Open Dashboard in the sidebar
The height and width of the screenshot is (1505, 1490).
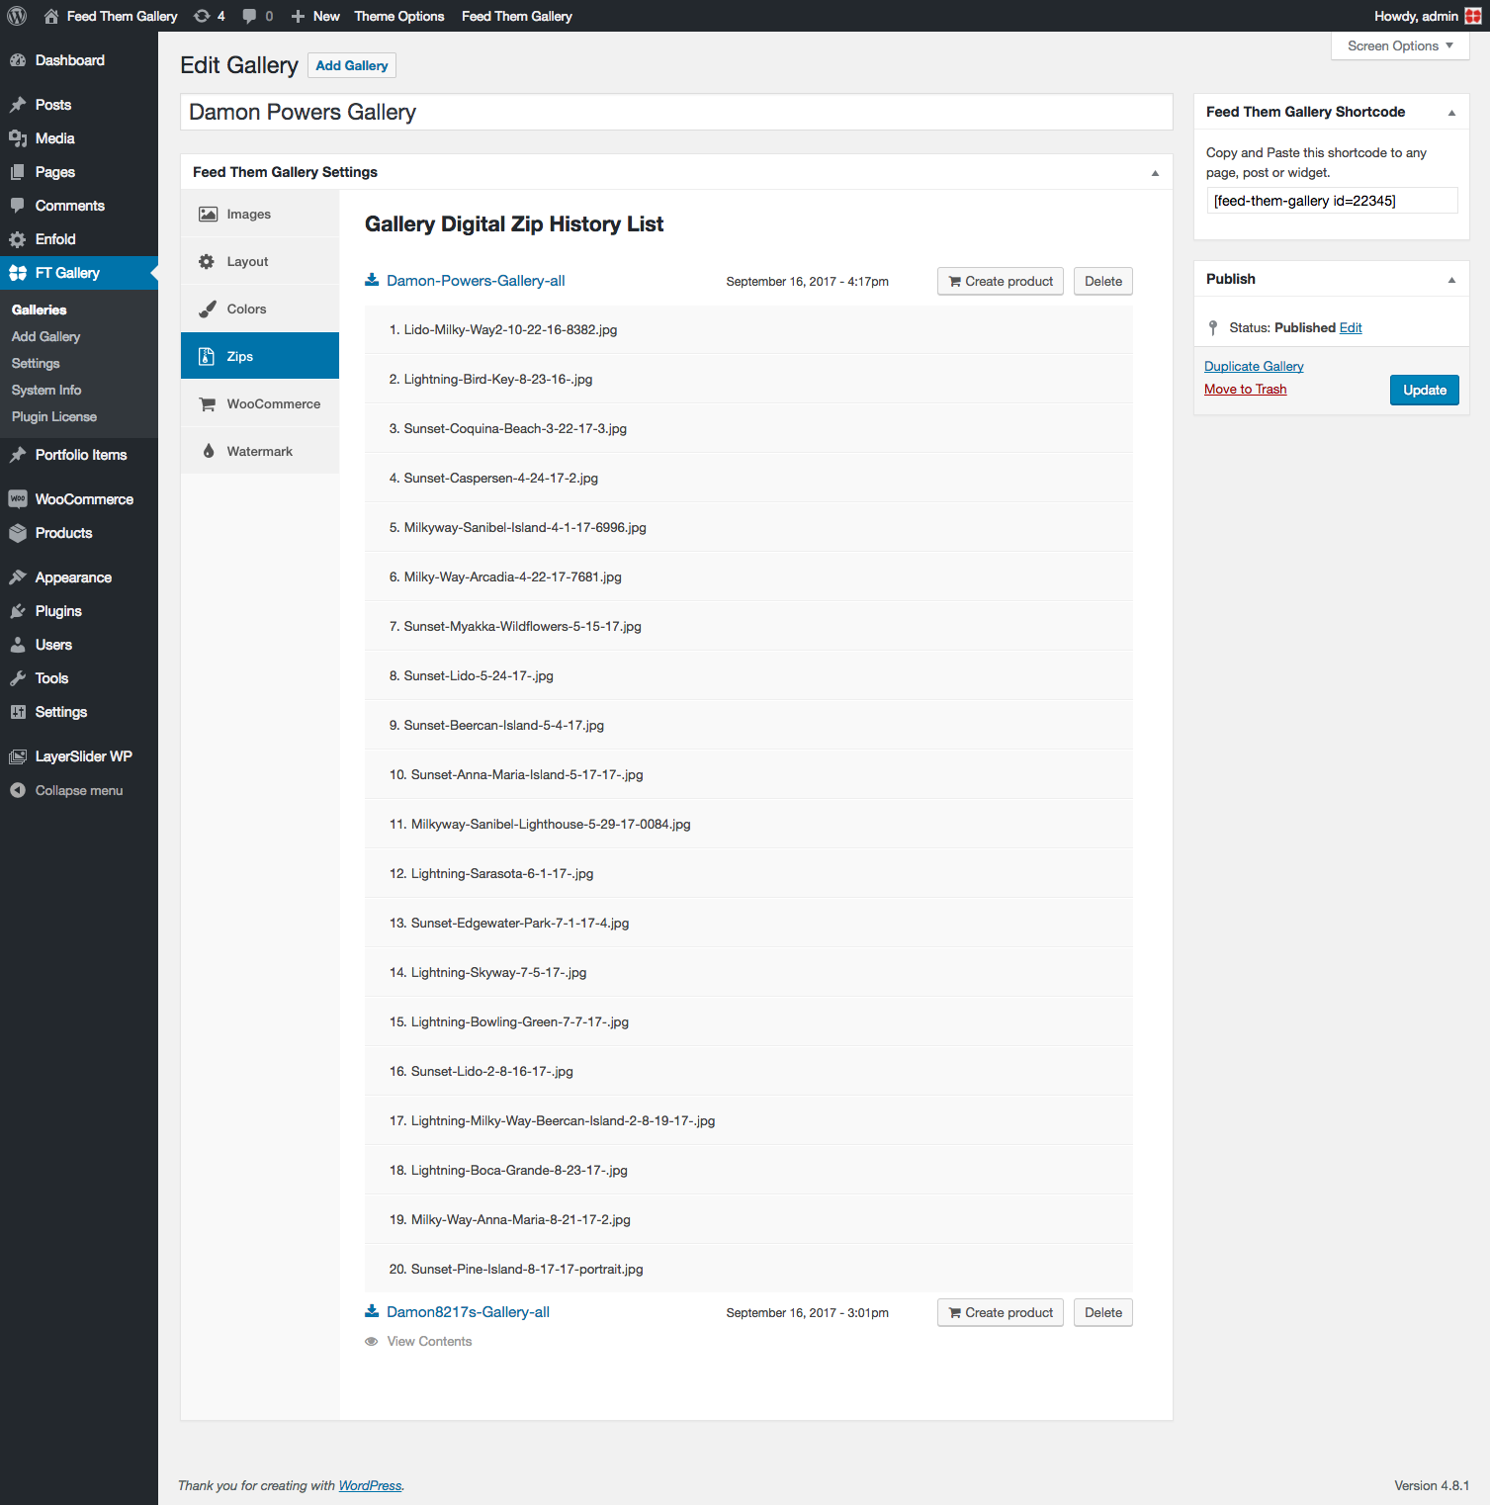[x=79, y=60]
